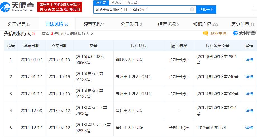Click publish date 2014-12-08

31,111
